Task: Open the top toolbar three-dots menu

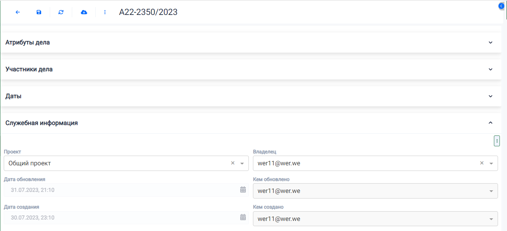Action: click(x=105, y=12)
